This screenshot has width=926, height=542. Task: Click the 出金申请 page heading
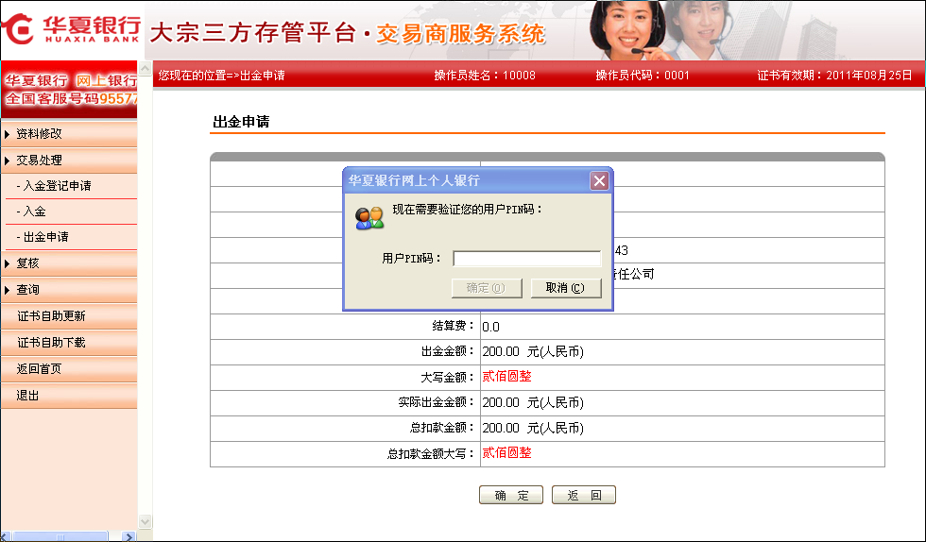pyautogui.click(x=241, y=122)
